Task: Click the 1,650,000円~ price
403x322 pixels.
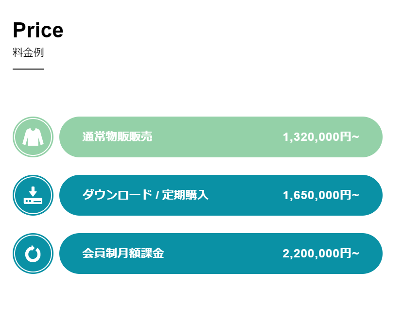Action: point(321,195)
